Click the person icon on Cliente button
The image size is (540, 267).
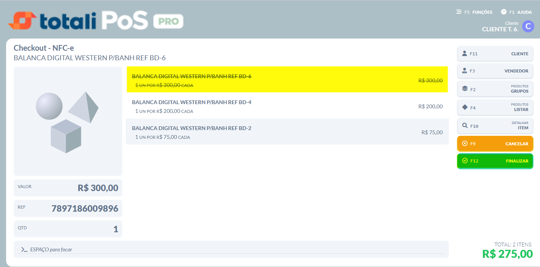[x=464, y=53]
